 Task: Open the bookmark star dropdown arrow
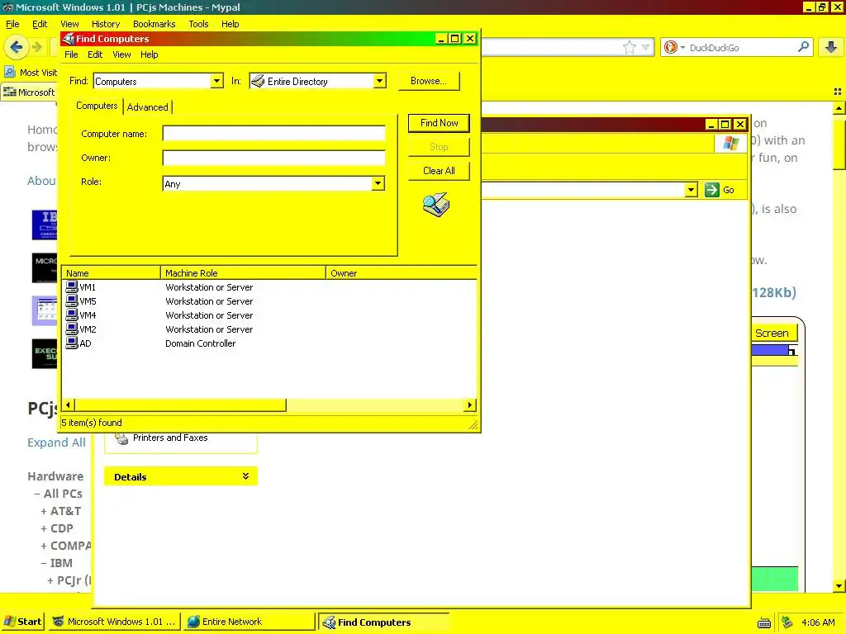coord(645,47)
